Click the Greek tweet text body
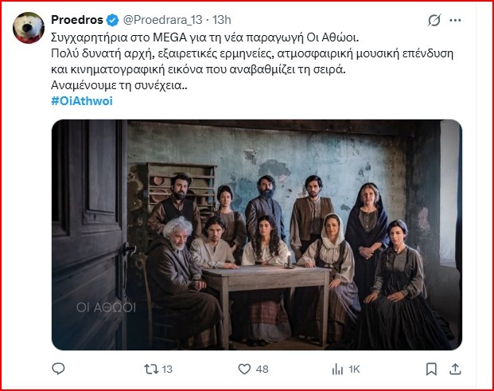The width and height of the screenshot is (494, 391). (x=252, y=61)
